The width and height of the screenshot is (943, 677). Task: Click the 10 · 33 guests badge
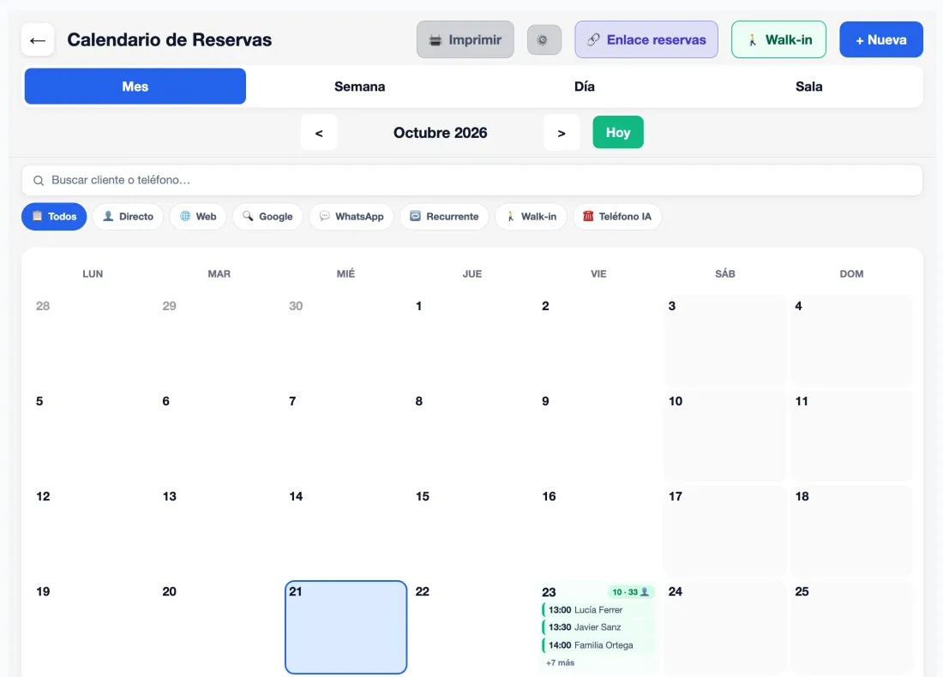630,592
